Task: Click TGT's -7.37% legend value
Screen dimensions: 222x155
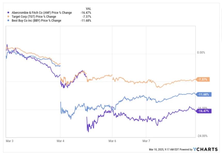Action: tap(87, 17)
